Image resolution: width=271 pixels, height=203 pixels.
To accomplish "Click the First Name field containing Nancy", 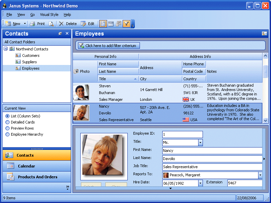I will tap(212, 151).
